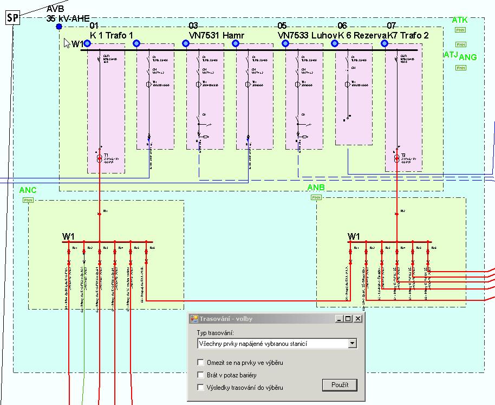Click the RNN badge directly below ATK
This screenshot has height=405, width=495.
point(460,30)
